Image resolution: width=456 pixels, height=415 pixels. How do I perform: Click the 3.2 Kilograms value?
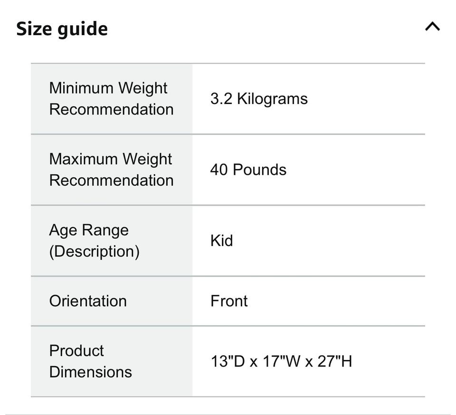259,99
